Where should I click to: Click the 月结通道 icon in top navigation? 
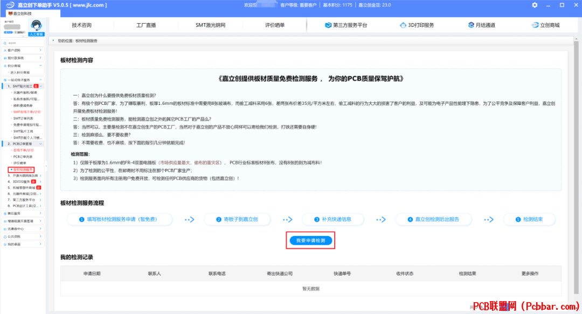coord(471,25)
